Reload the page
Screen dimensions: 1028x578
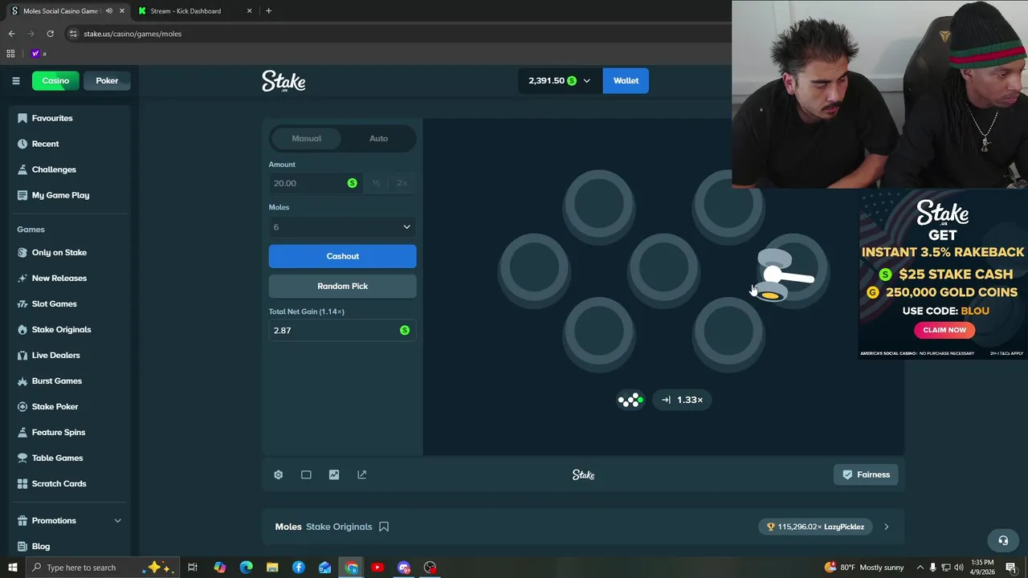click(x=50, y=34)
